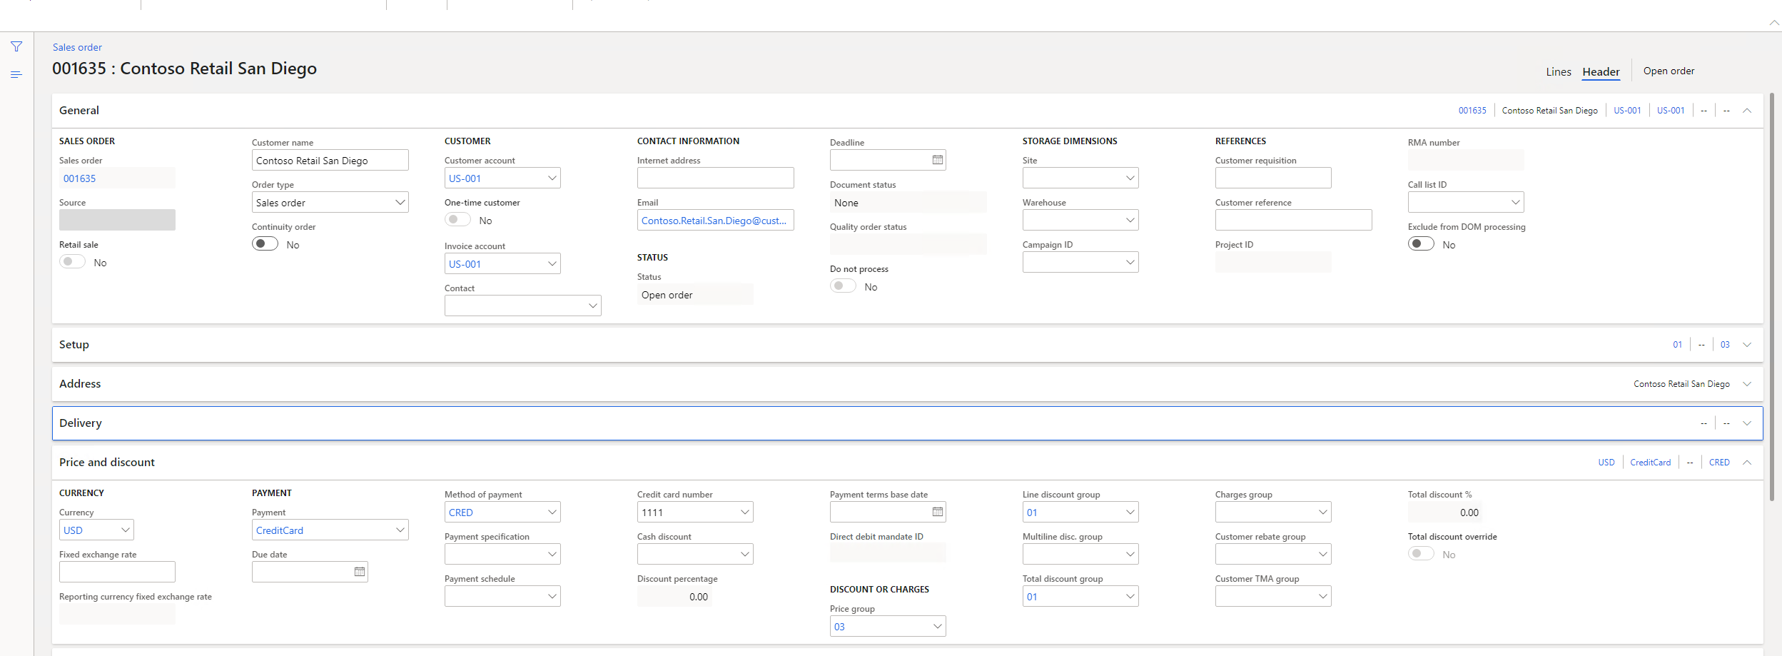Click the vertical page scrollbar
Screen dimensions: 1782x656
coord(1771,296)
